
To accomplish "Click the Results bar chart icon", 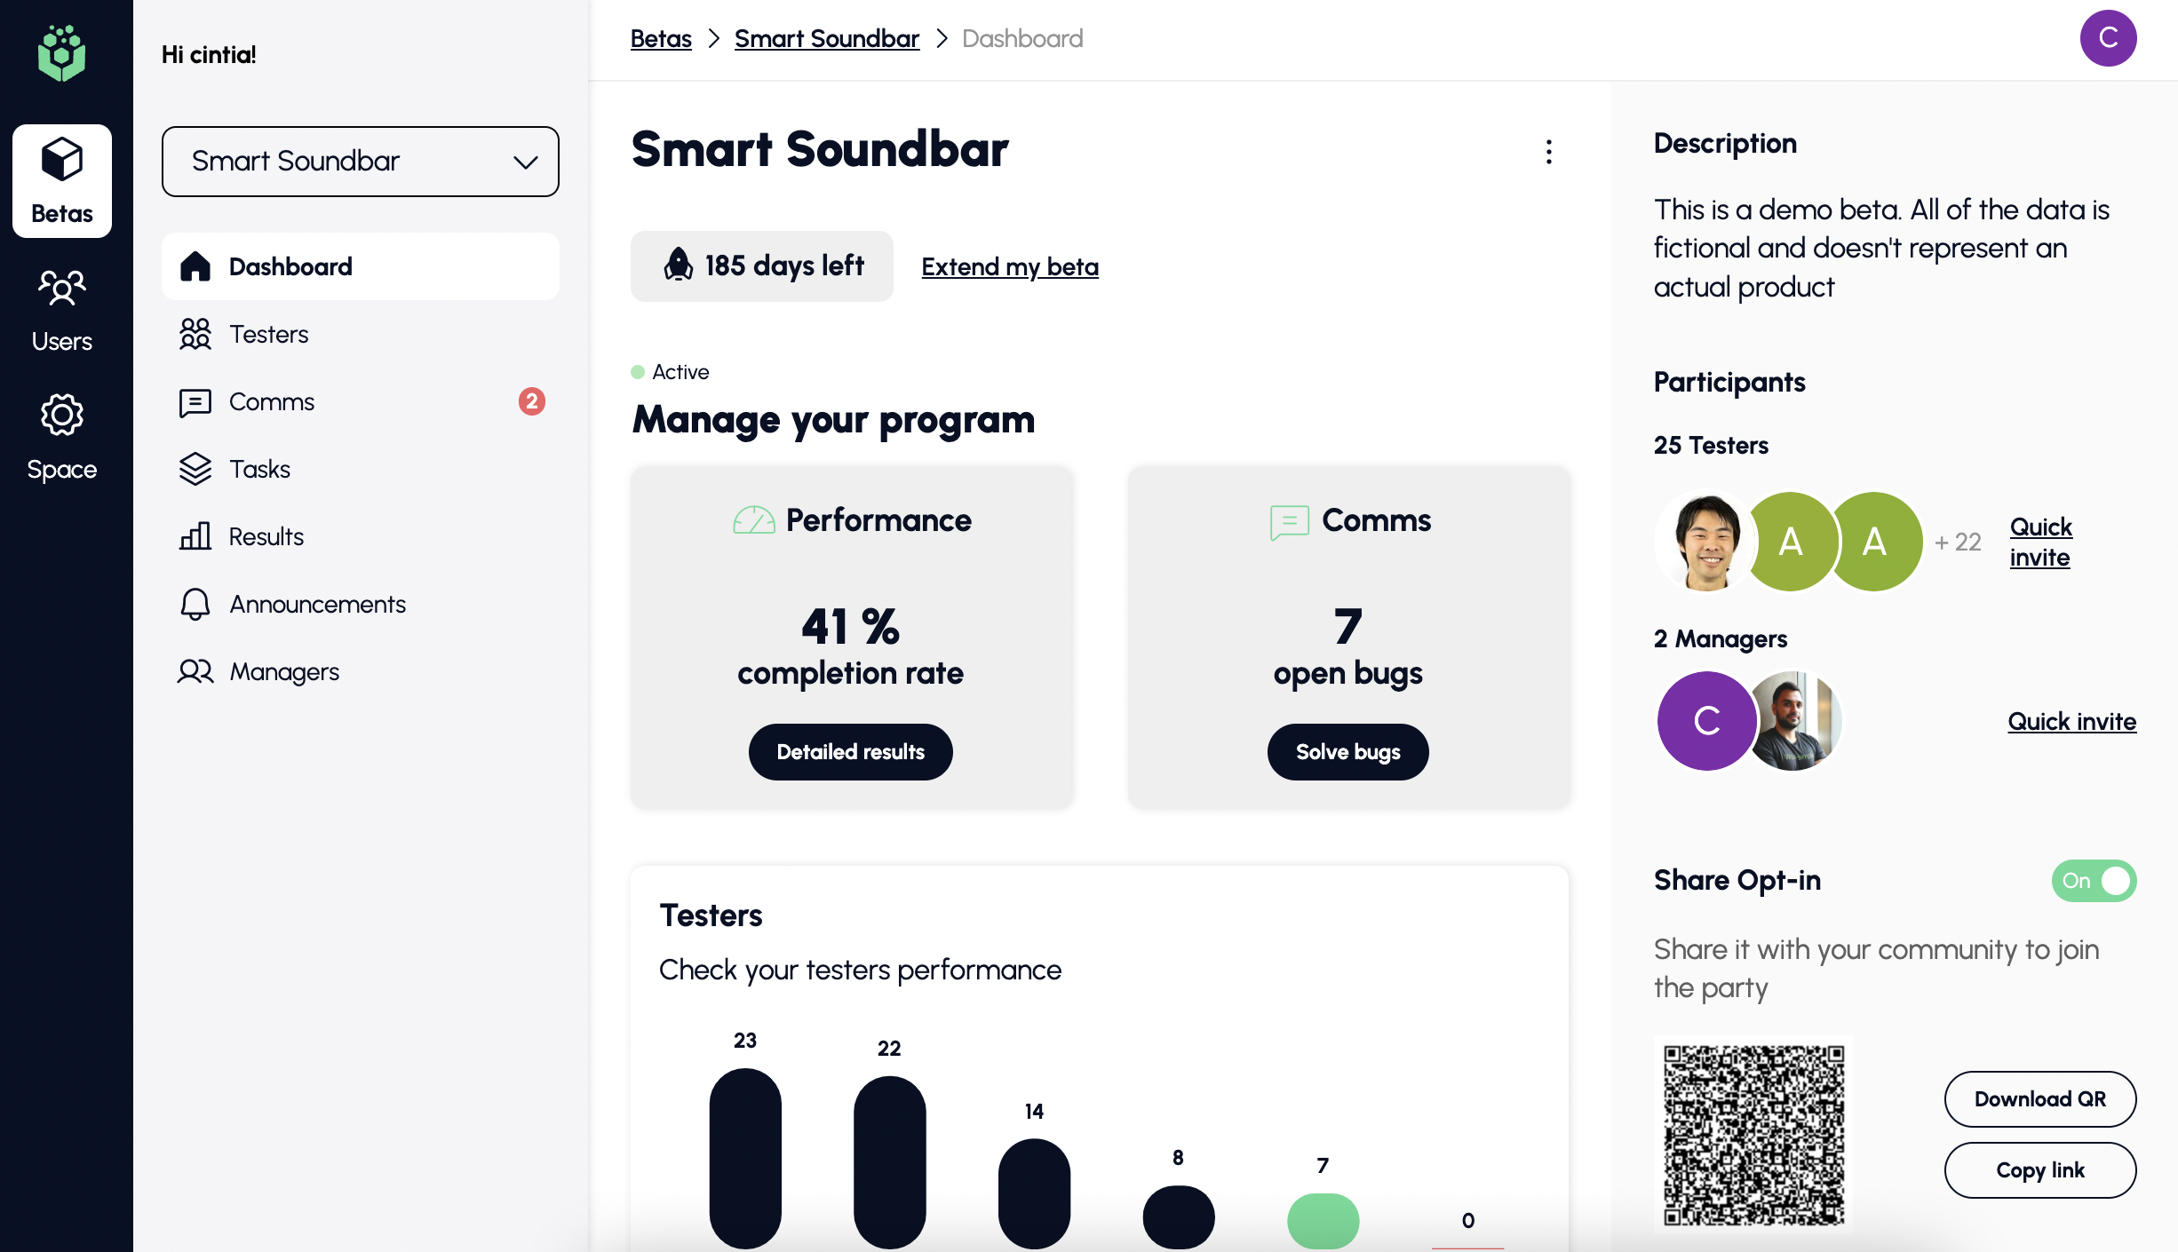I will tap(195, 536).
